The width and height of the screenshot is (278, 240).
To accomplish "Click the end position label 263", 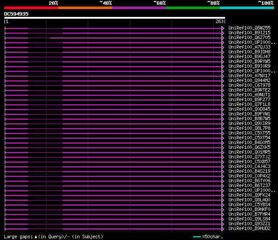I will [219, 21].
